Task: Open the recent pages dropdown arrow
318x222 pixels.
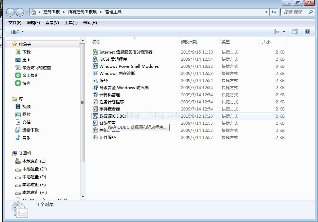Action: click(26, 12)
